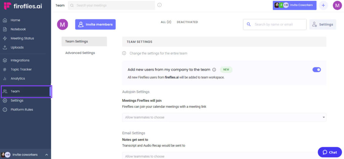Image resolution: width=344 pixels, height=159 pixels.
Task: Open the Notebook page
Action: pyautogui.click(x=18, y=29)
